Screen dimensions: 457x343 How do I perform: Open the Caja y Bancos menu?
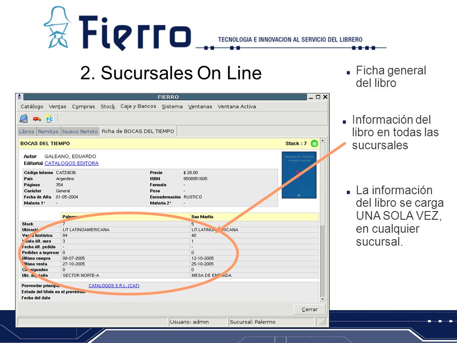point(139,106)
